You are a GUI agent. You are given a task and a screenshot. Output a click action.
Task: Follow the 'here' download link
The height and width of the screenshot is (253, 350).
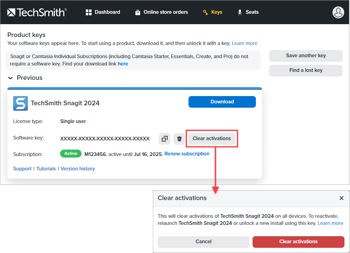point(123,64)
